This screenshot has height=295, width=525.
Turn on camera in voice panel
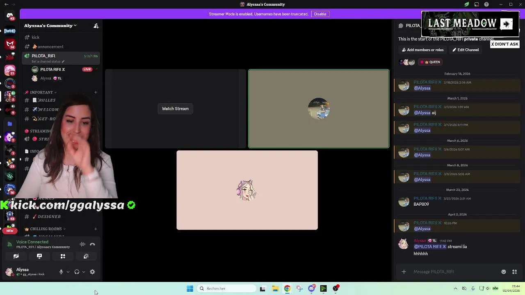click(16, 256)
